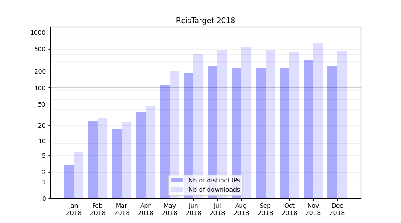Click the Jun 2018 x-axis label
Screen dimensions: 401x223
[193, 209]
